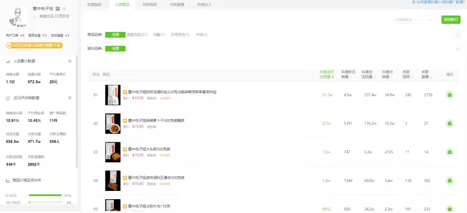Filter products by 美食饮品(31)
Viewport: 467px width, 213px height.
[x=137, y=35]
